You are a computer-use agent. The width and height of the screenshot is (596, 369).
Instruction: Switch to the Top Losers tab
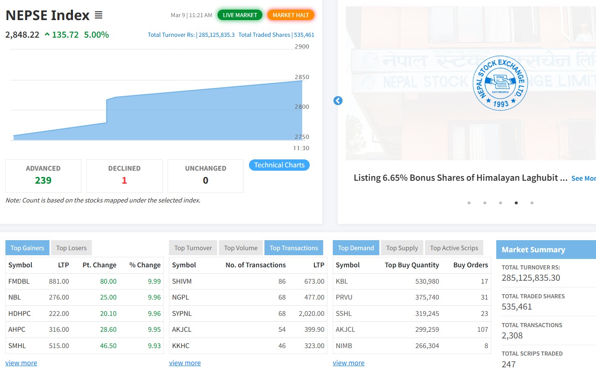click(x=71, y=248)
